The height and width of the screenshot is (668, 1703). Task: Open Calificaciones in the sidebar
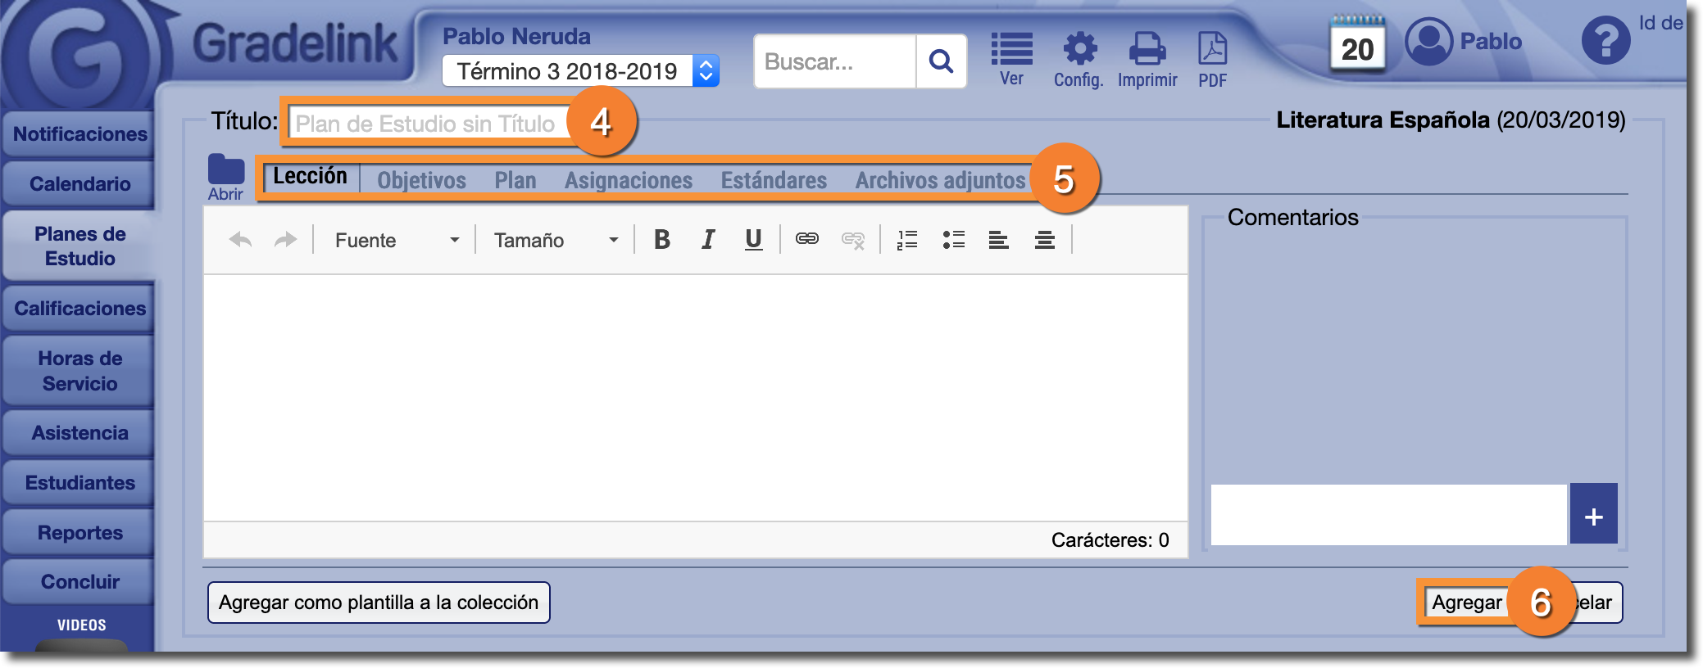79,309
